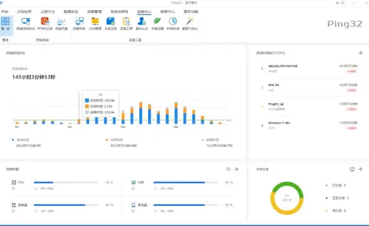The image size is (369, 226).
Task: Select the AELXOLYDYVOLTNZ ranking row
Action: coord(309,68)
